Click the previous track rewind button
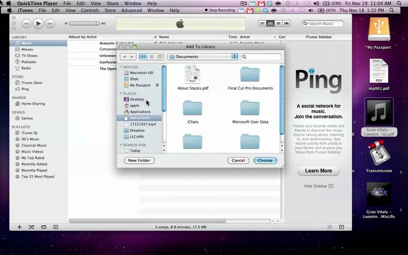408x255 pixels. pos(26,24)
